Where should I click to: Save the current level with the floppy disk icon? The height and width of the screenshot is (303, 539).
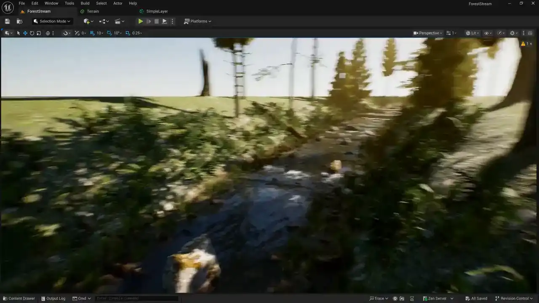(x=7, y=21)
